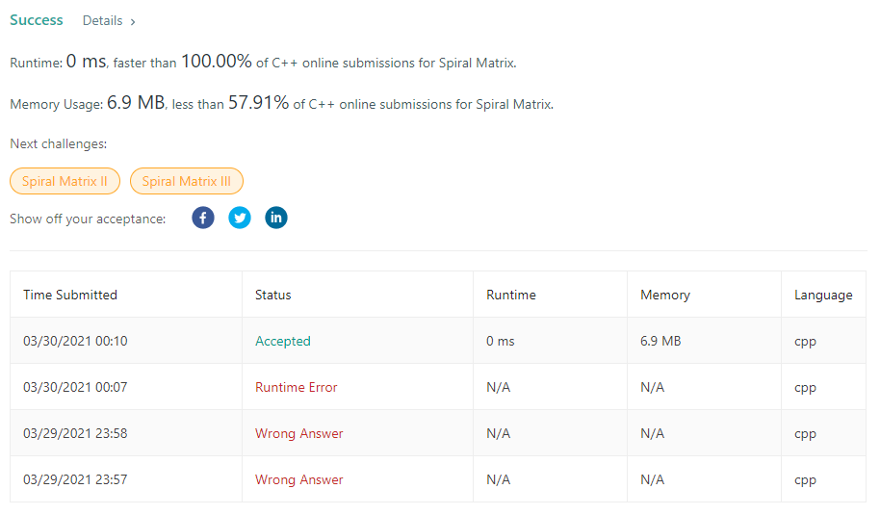Viewport: 880px width, 515px height.
Task: Click the 57.91% memory percentile text
Action: (258, 103)
